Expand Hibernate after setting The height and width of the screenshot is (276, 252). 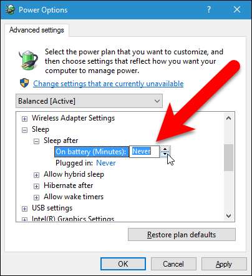(36, 186)
